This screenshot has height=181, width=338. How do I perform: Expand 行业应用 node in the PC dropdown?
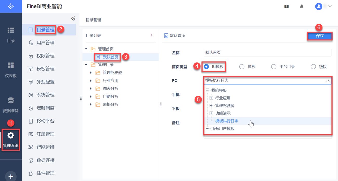pyautogui.click(x=211, y=98)
